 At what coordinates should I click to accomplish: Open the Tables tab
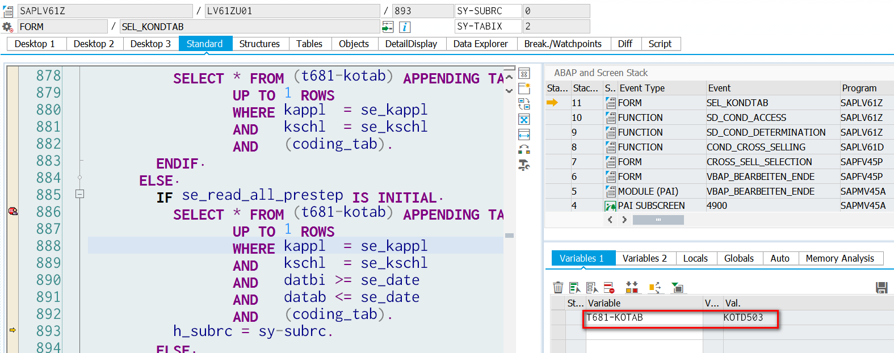point(309,44)
